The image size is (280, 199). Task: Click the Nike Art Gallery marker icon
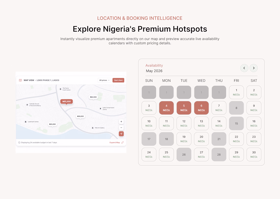[92, 128]
